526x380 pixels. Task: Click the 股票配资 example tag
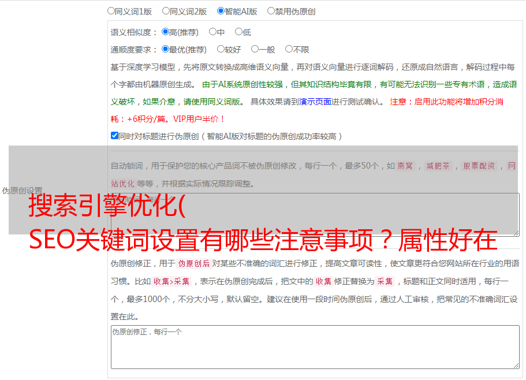tap(479, 166)
